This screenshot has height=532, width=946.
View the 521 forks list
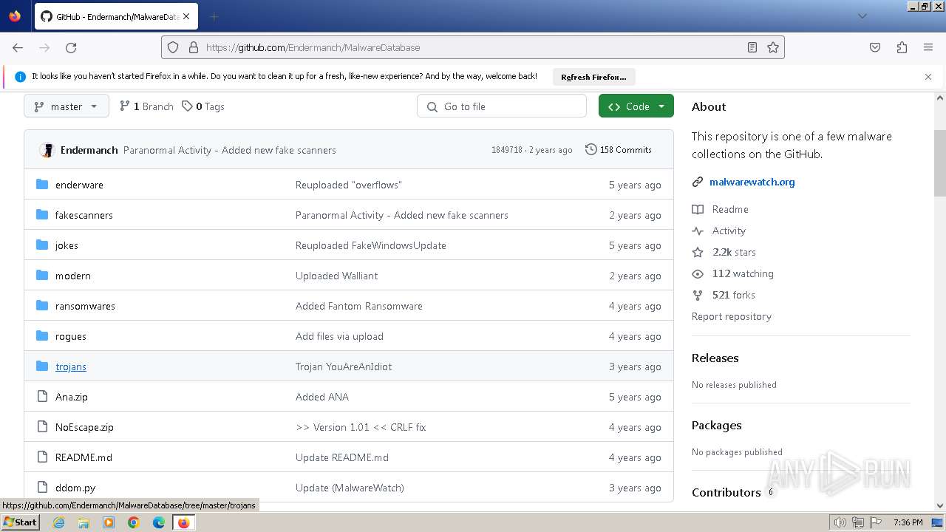coord(734,295)
